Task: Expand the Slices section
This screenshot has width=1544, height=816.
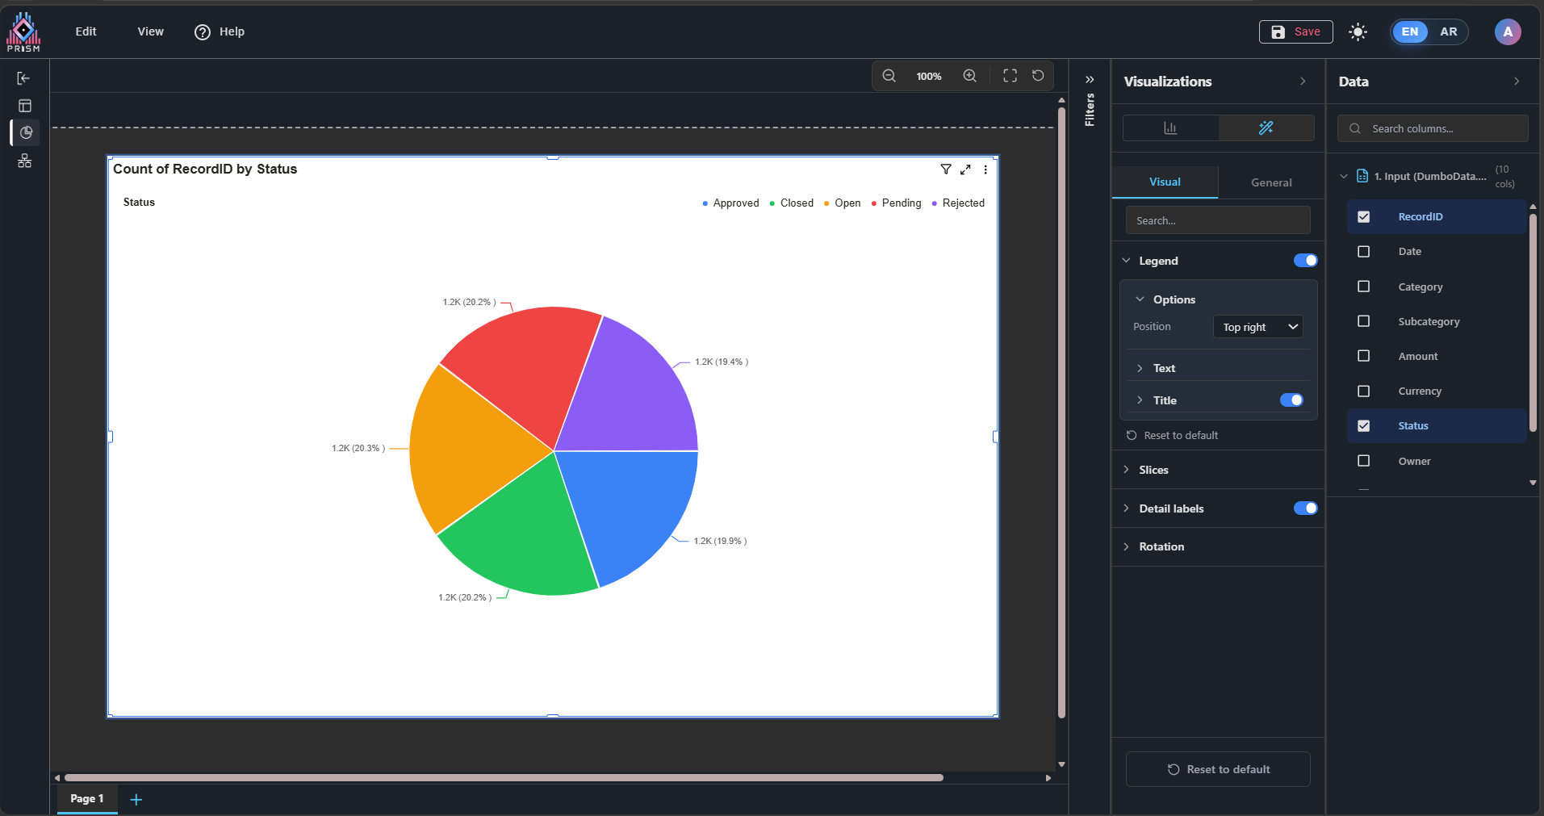Action: click(1153, 470)
